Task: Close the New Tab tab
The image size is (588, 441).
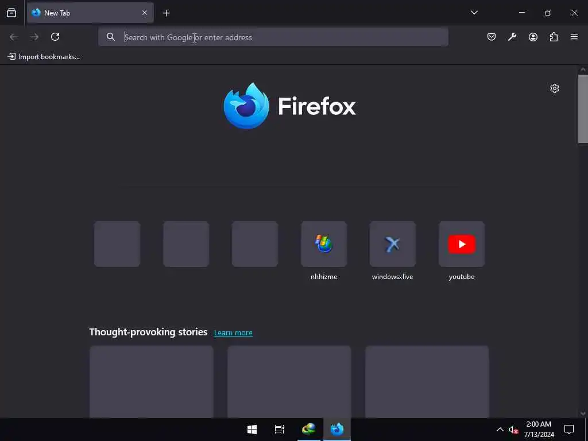Action: [144, 13]
